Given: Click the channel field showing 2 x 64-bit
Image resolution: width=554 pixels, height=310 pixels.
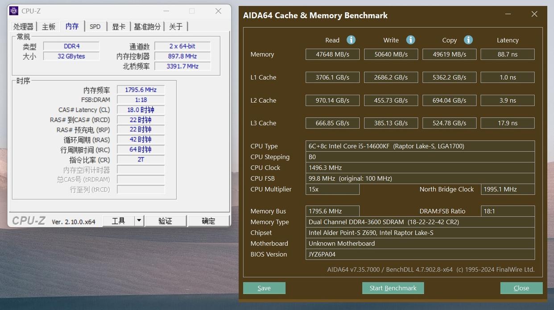Looking at the screenshot, I should click(182, 46).
